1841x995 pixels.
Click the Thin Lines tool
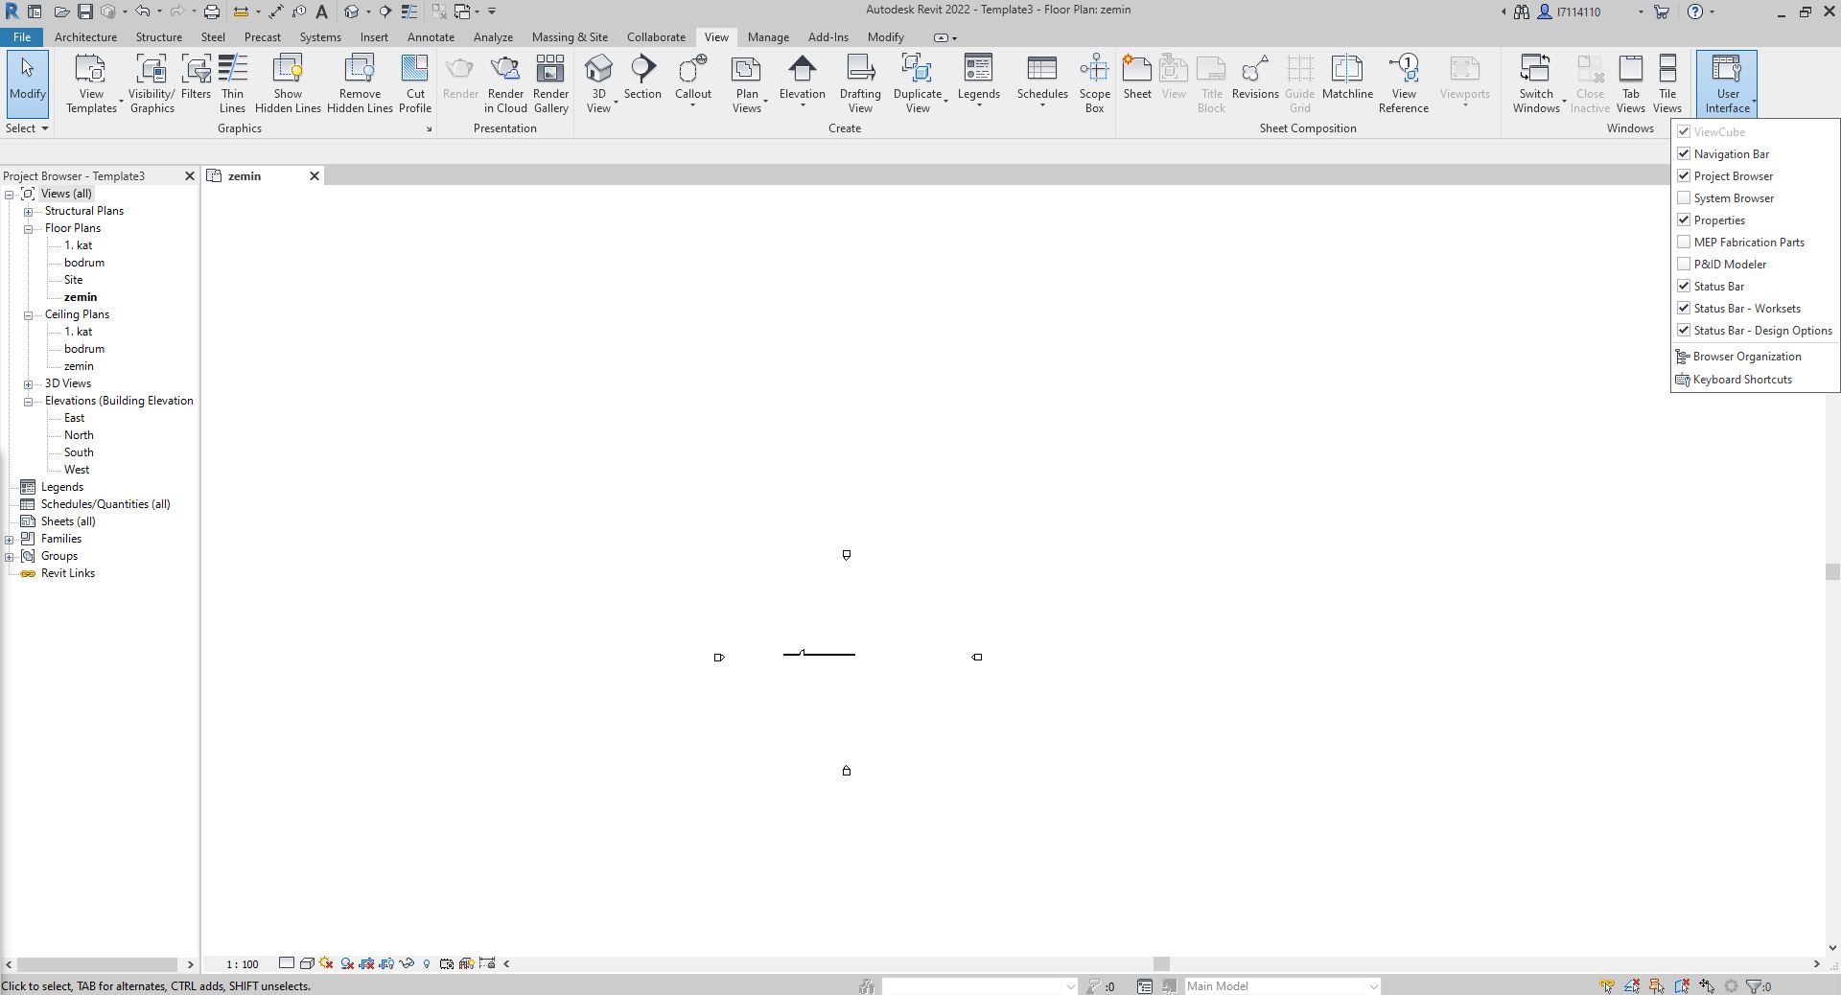point(232,83)
